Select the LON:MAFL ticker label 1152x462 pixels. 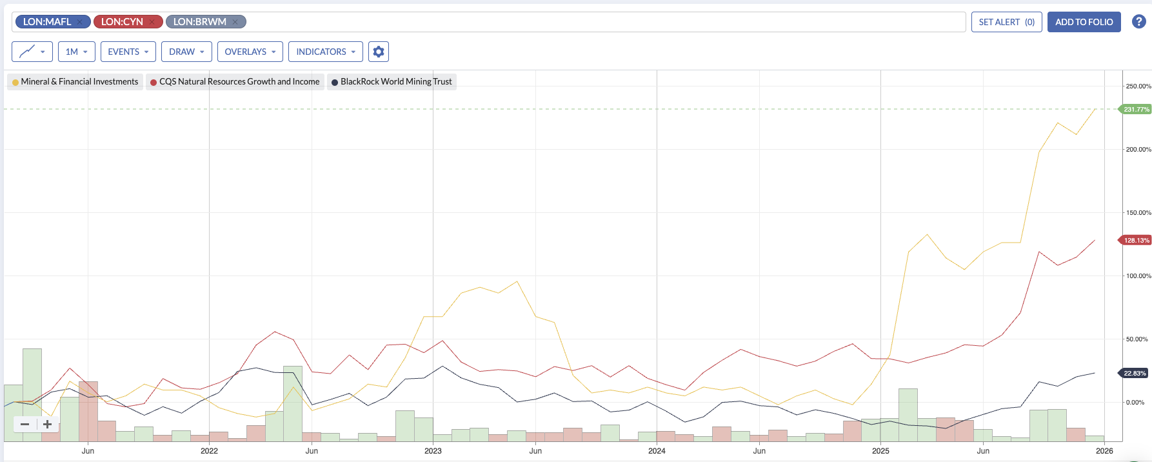click(47, 22)
